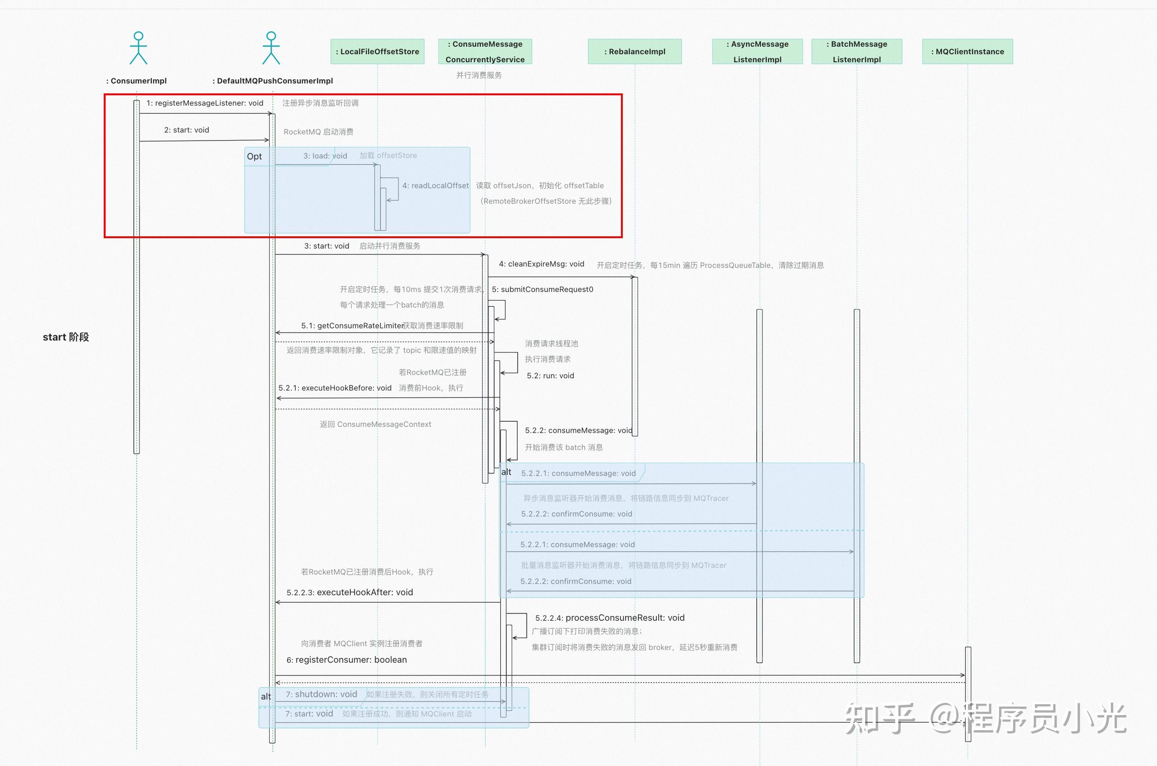Click the 5.2.2.1 alt fragment label
Image resolution: width=1157 pixels, height=766 pixels.
506,472
